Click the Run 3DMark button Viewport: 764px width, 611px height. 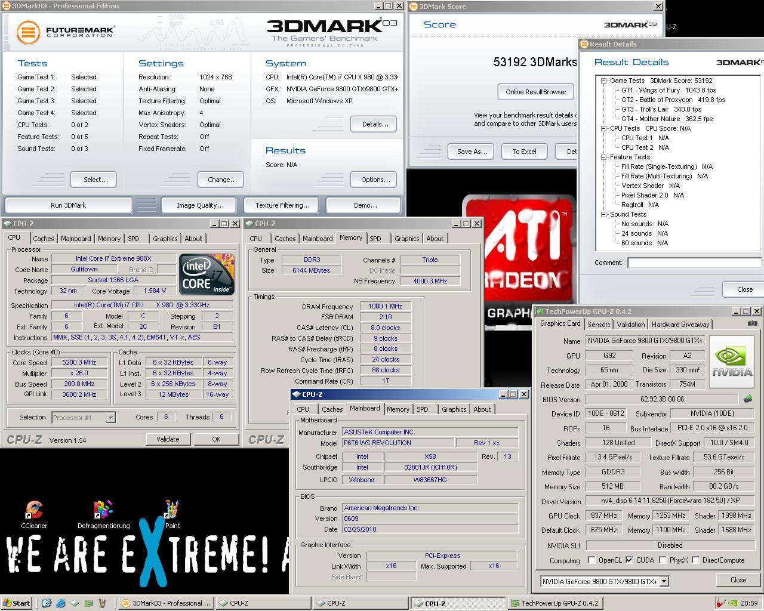click(x=68, y=205)
